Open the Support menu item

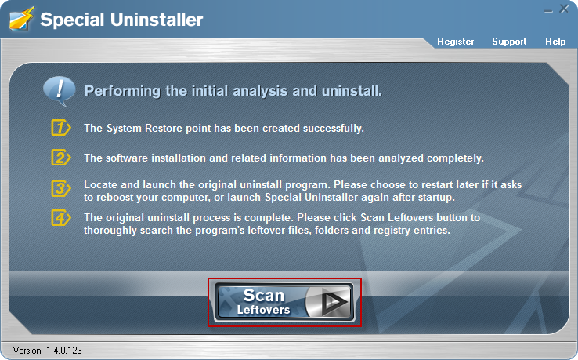coord(509,42)
